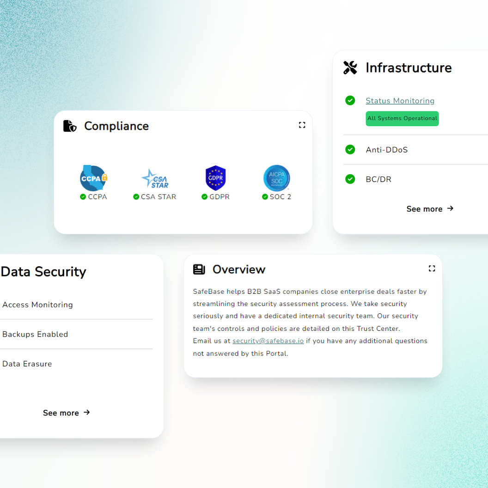Toggle the checkmark next to BC/DR

[350, 179]
